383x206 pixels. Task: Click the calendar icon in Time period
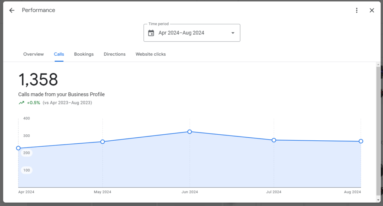coord(151,33)
